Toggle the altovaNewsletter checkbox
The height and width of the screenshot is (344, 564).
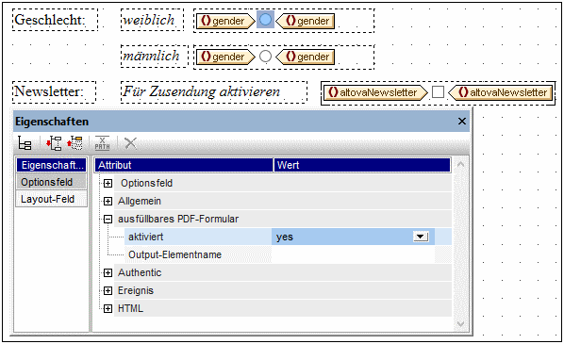(x=438, y=92)
